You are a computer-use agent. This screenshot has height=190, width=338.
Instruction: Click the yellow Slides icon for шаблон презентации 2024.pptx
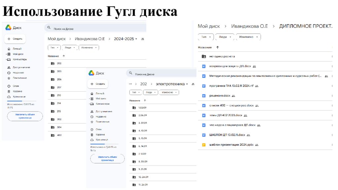pos(204,145)
